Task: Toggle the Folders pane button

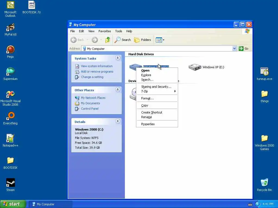Action: (x=143, y=40)
